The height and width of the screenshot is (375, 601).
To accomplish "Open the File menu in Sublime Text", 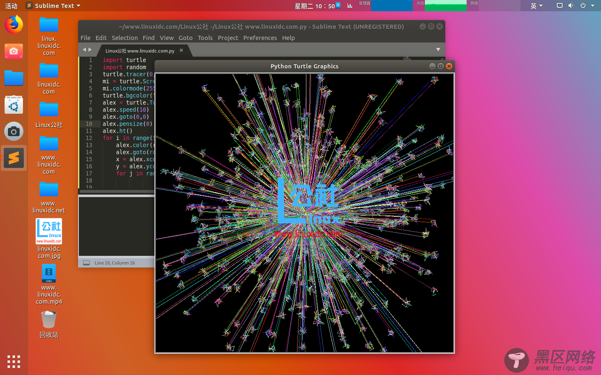I will point(86,38).
